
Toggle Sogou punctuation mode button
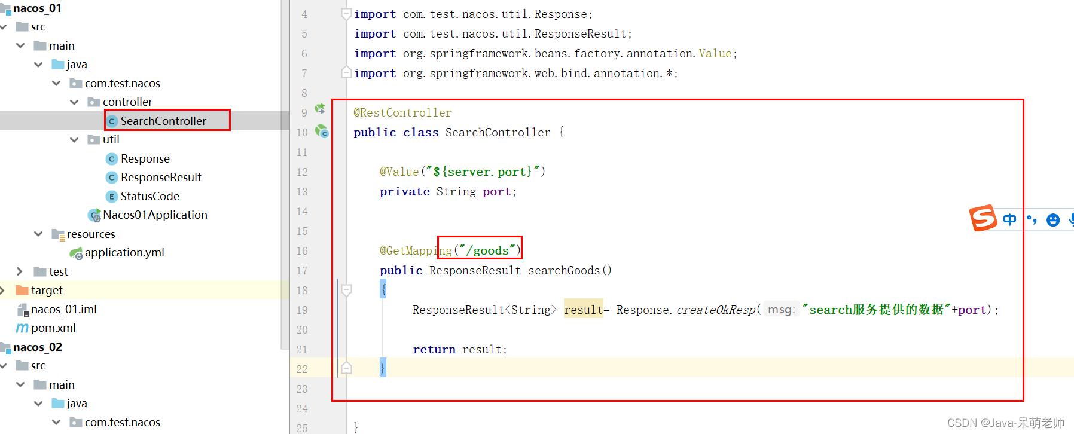pos(1032,219)
